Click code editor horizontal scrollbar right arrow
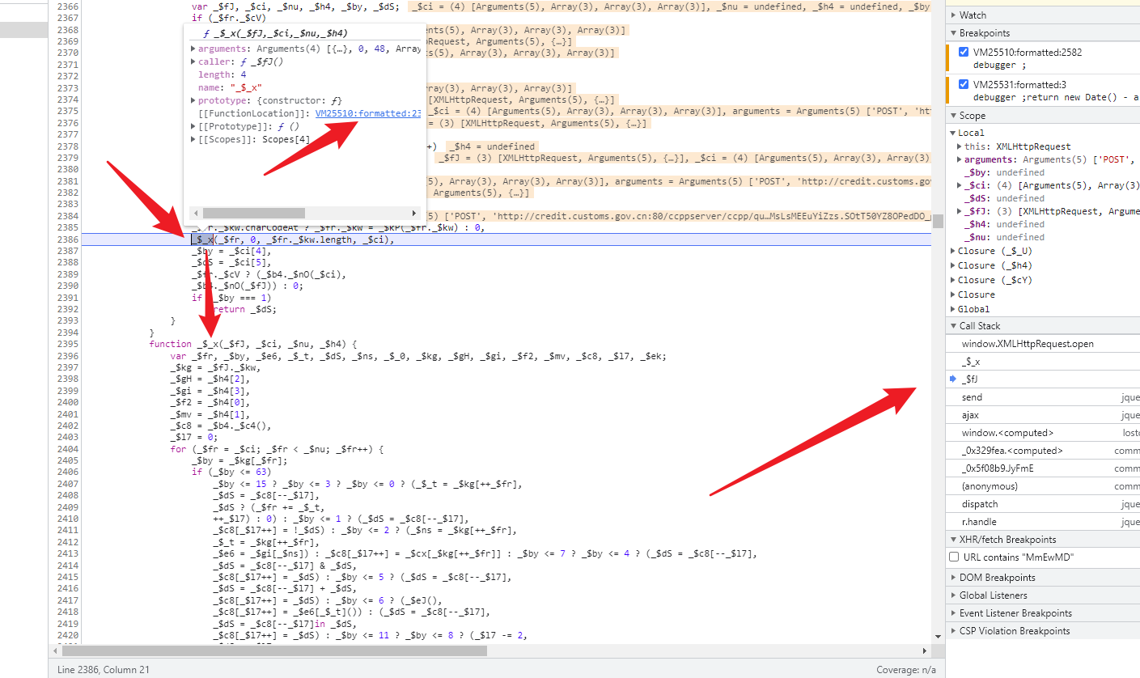The image size is (1140, 678). coord(925,650)
